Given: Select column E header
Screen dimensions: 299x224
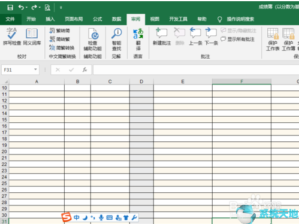Looking at the screenshot, I should click(x=183, y=81).
